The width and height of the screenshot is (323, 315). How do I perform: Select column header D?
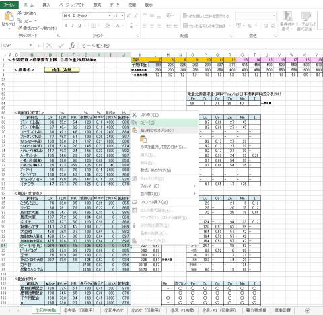coord(50,55)
